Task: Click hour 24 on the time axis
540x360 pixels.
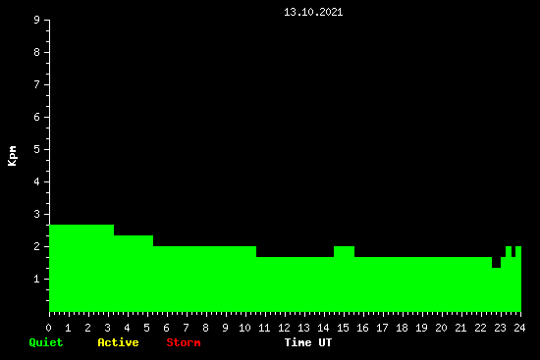Action: point(519,328)
